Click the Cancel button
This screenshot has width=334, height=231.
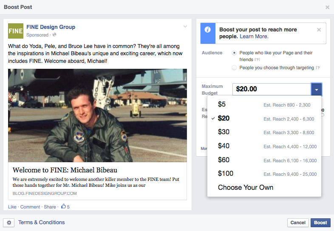(x=298, y=223)
